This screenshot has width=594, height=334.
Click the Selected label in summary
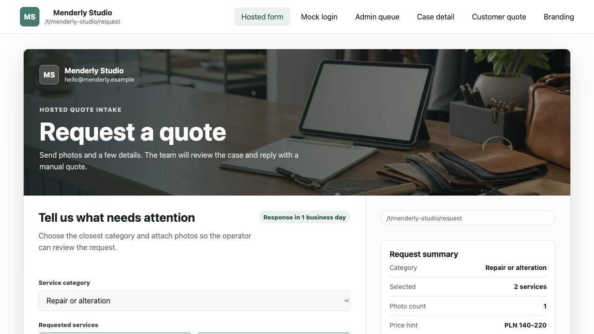pos(402,287)
